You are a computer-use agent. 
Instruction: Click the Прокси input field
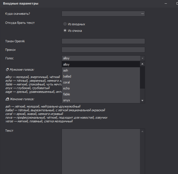tap(103, 50)
